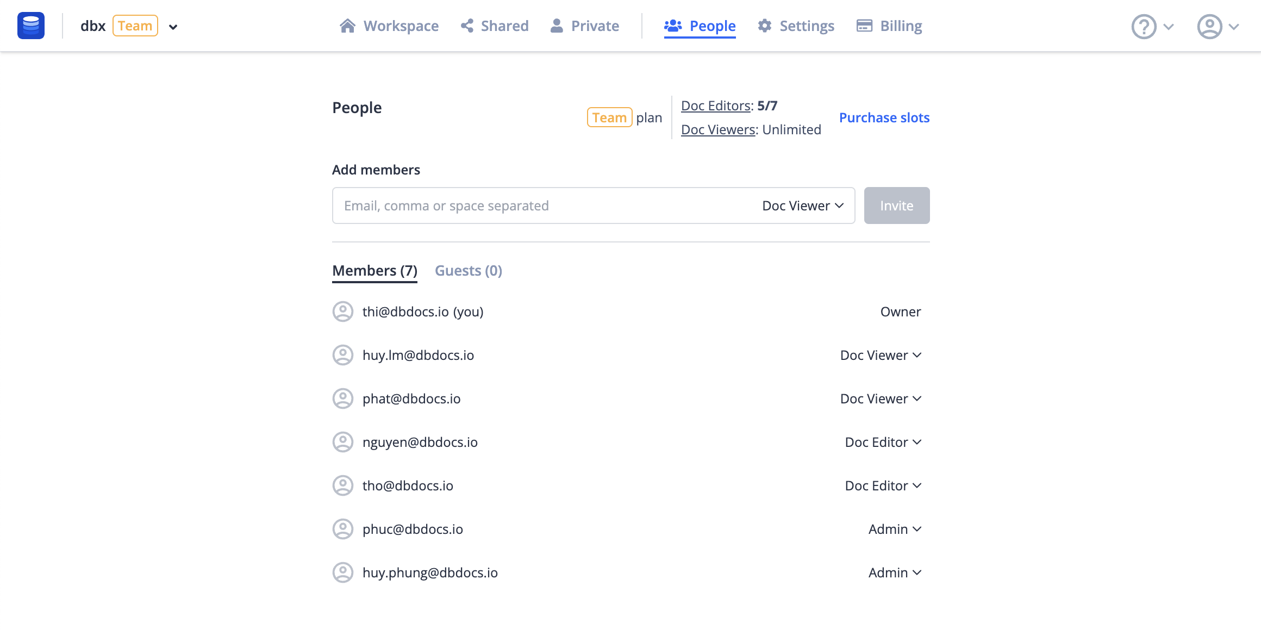
Task: Click avatar icon next to phuc@dbdocs.io
Action: pyautogui.click(x=343, y=529)
